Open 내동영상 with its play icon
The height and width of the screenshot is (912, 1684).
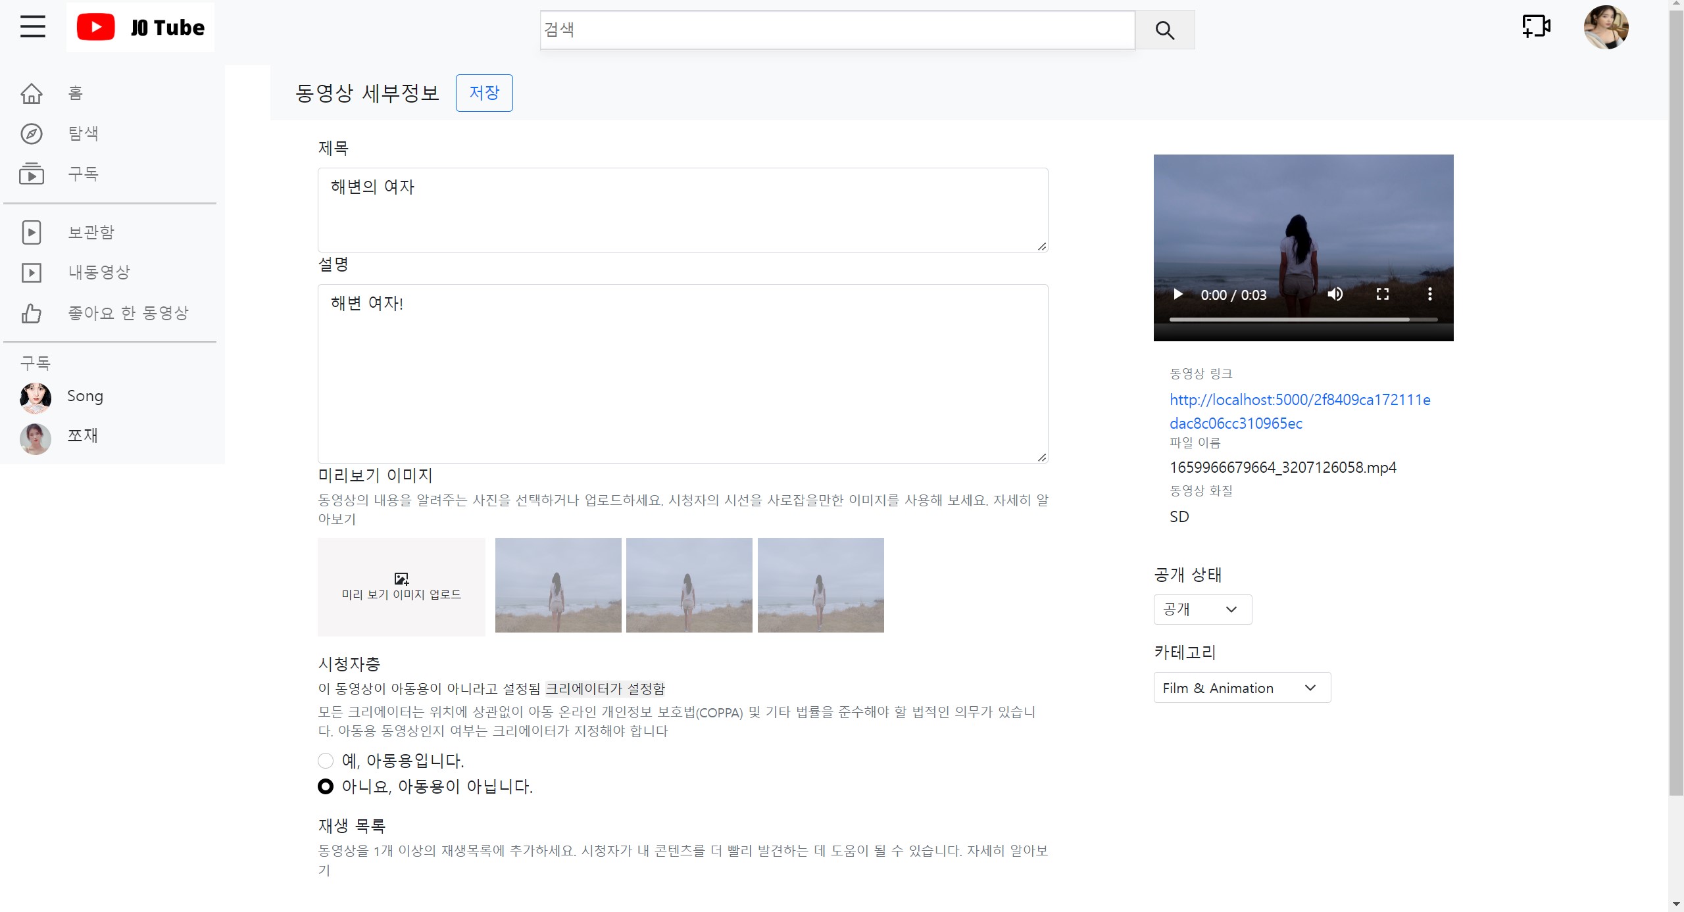[x=32, y=272]
